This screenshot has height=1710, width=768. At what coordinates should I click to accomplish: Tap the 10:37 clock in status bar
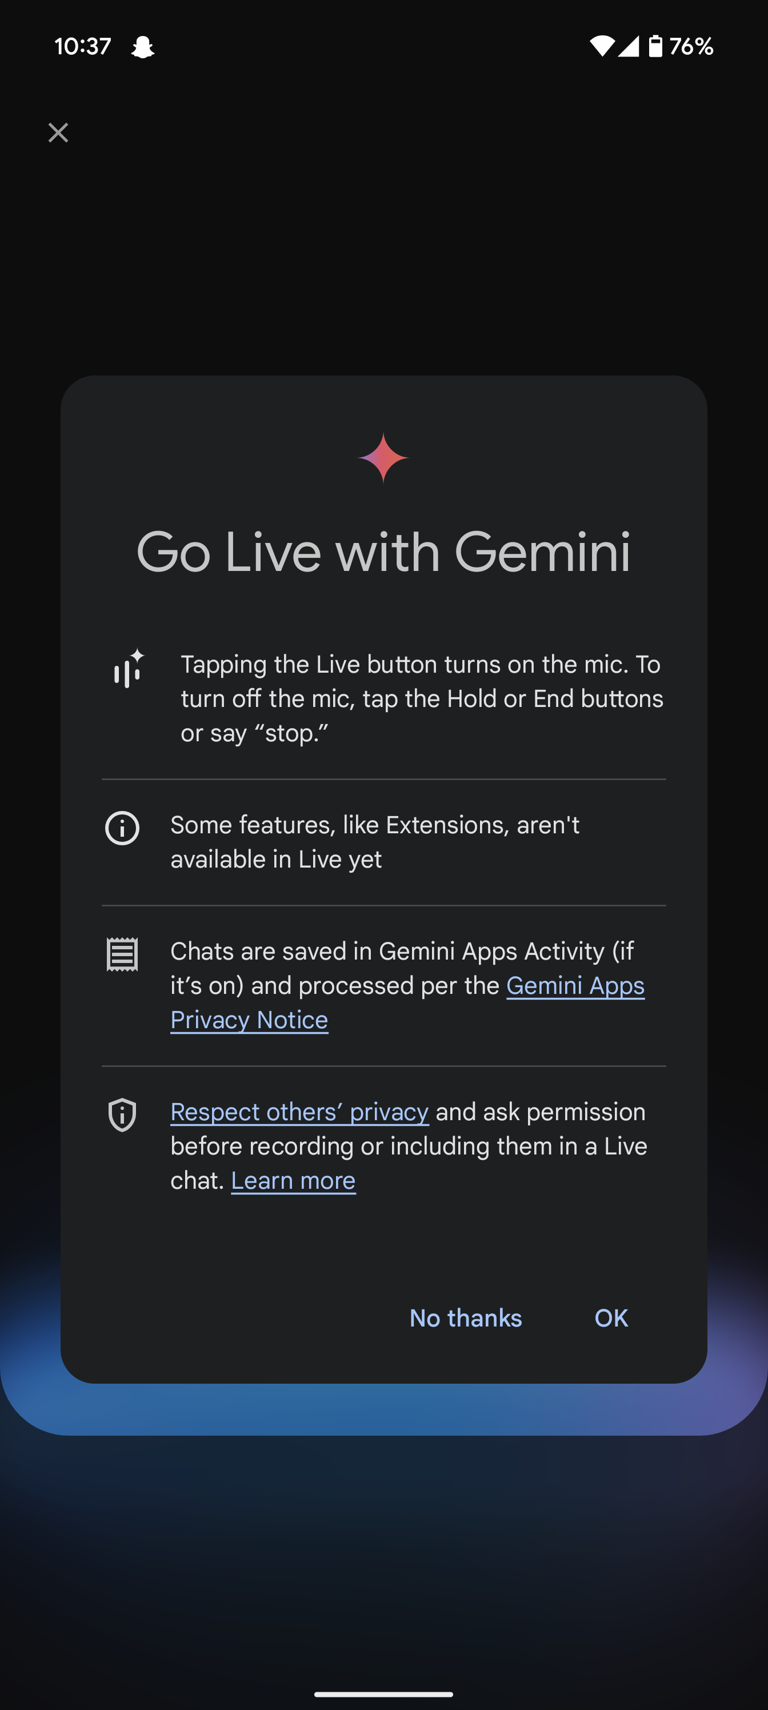coord(83,46)
